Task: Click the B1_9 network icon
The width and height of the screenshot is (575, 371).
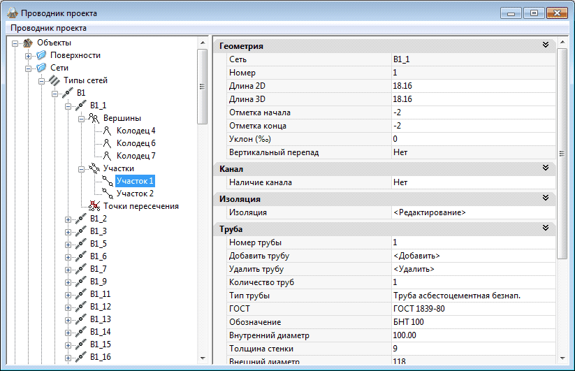Action: [81, 282]
